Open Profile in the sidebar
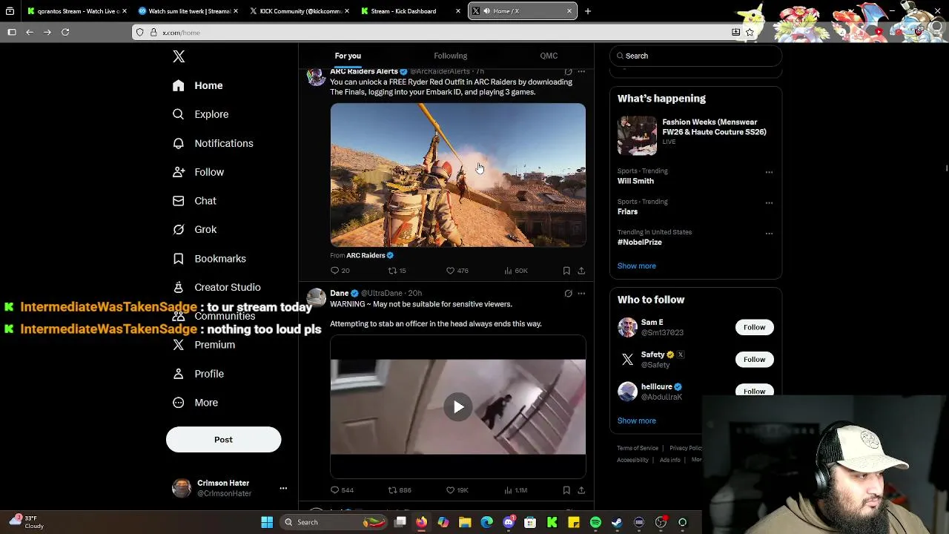Image resolution: width=949 pixels, height=534 pixels. [x=198, y=374]
